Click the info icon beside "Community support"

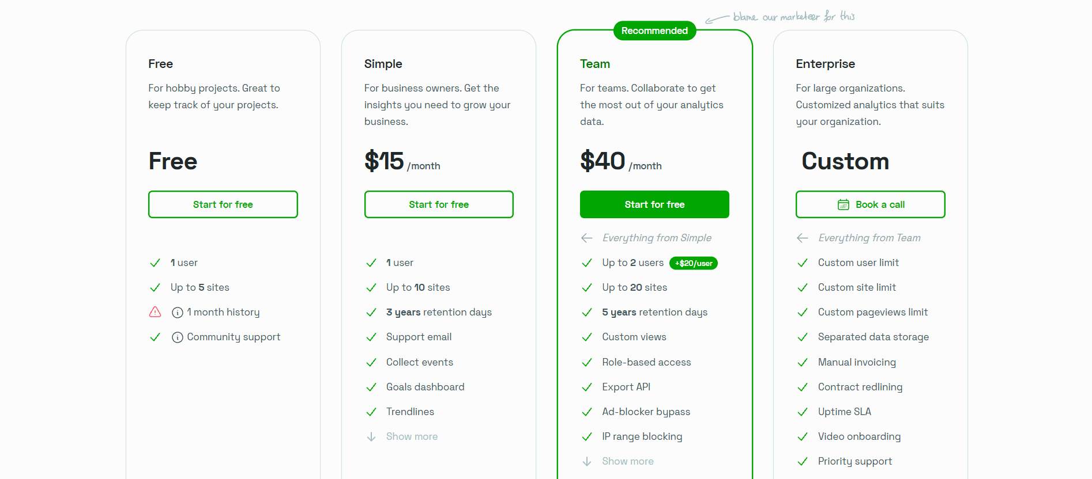click(176, 337)
